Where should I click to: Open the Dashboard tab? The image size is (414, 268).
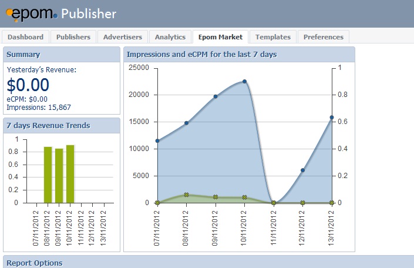(26, 37)
